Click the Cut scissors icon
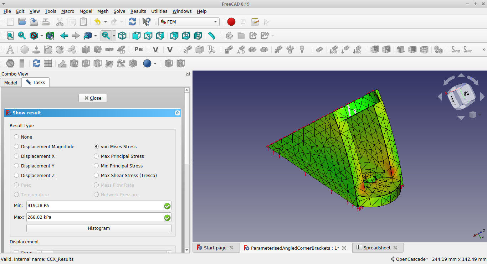487x264 pixels. (60, 22)
